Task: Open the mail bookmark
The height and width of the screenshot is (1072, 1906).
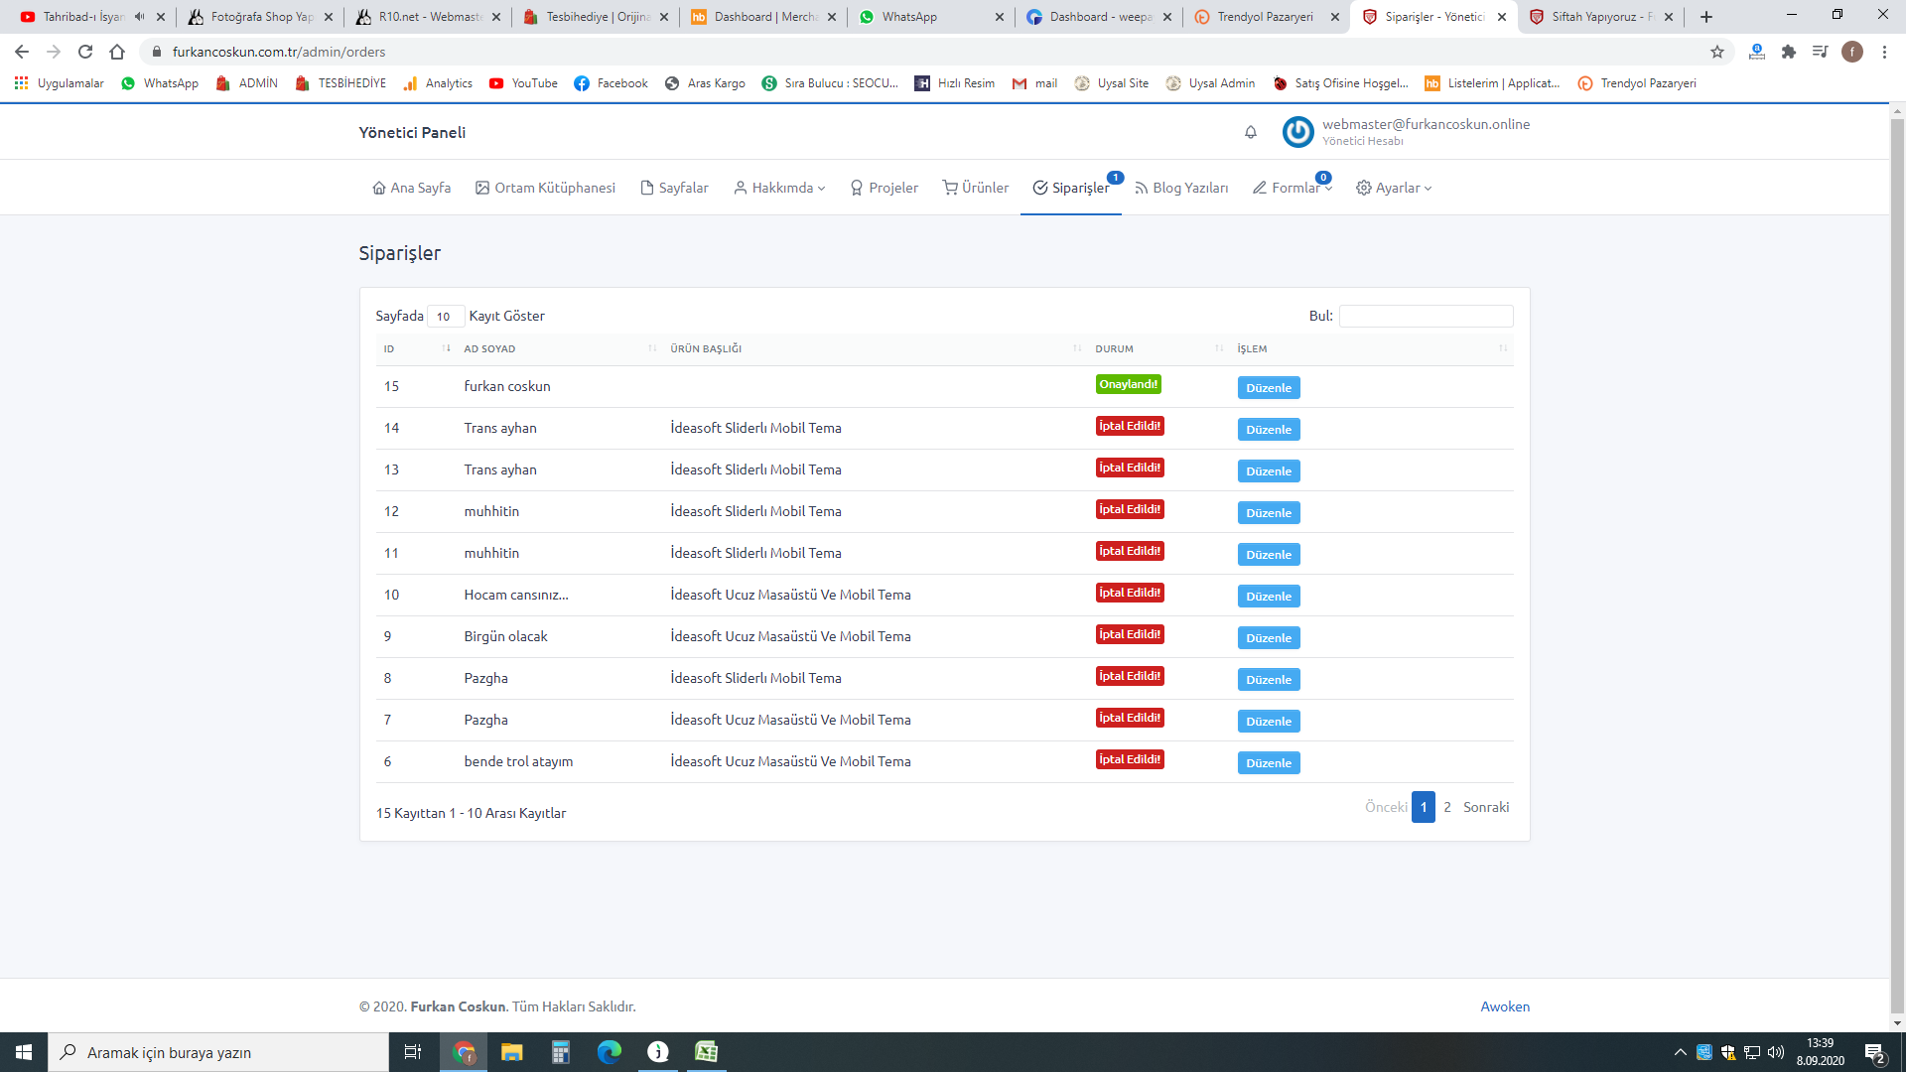Action: click(x=1034, y=83)
